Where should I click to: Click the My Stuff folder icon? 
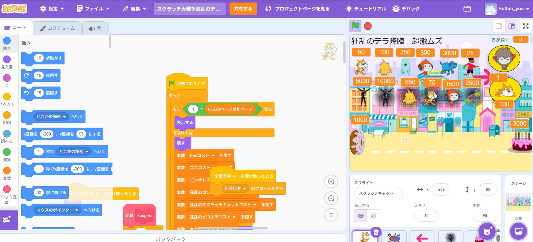click(x=467, y=9)
